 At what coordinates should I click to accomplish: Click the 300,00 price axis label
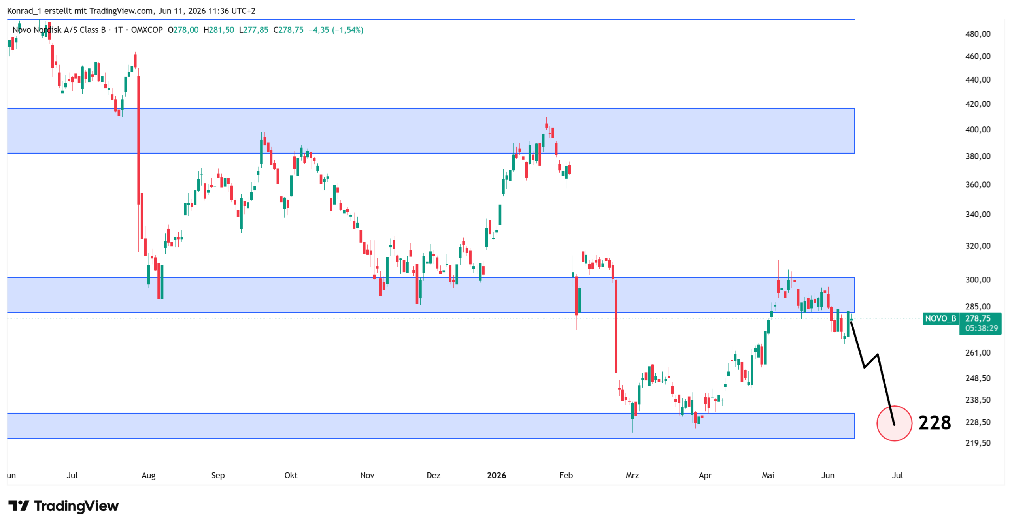click(x=978, y=280)
